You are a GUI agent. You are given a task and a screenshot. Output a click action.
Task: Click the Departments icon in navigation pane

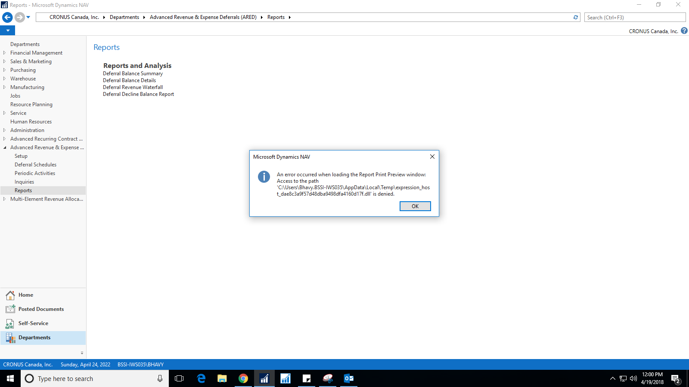10,338
